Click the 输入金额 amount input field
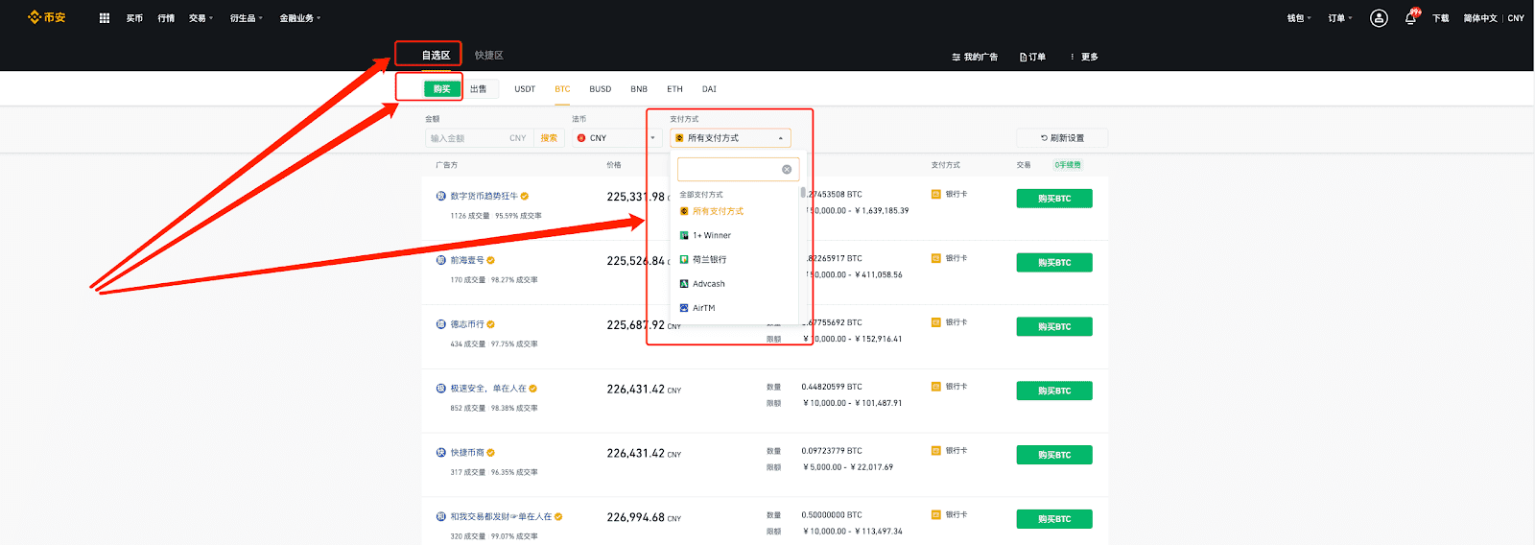Screen dimensions: 1535x545 point(479,138)
